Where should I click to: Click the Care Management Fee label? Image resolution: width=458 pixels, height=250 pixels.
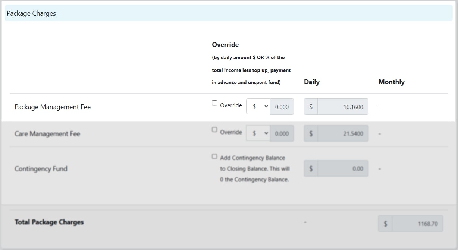pos(47,134)
